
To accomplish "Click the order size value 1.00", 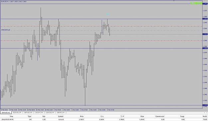I will [x=44, y=119].
